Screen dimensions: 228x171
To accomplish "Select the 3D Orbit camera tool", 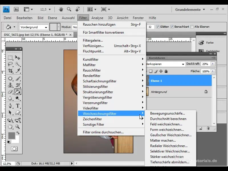I will point(18,120).
